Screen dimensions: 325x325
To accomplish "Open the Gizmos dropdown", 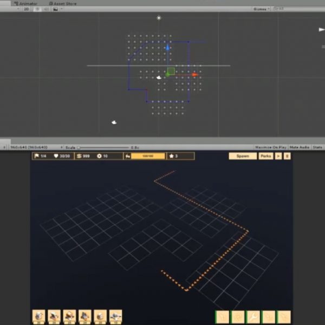I will click(x=261, y=9).
